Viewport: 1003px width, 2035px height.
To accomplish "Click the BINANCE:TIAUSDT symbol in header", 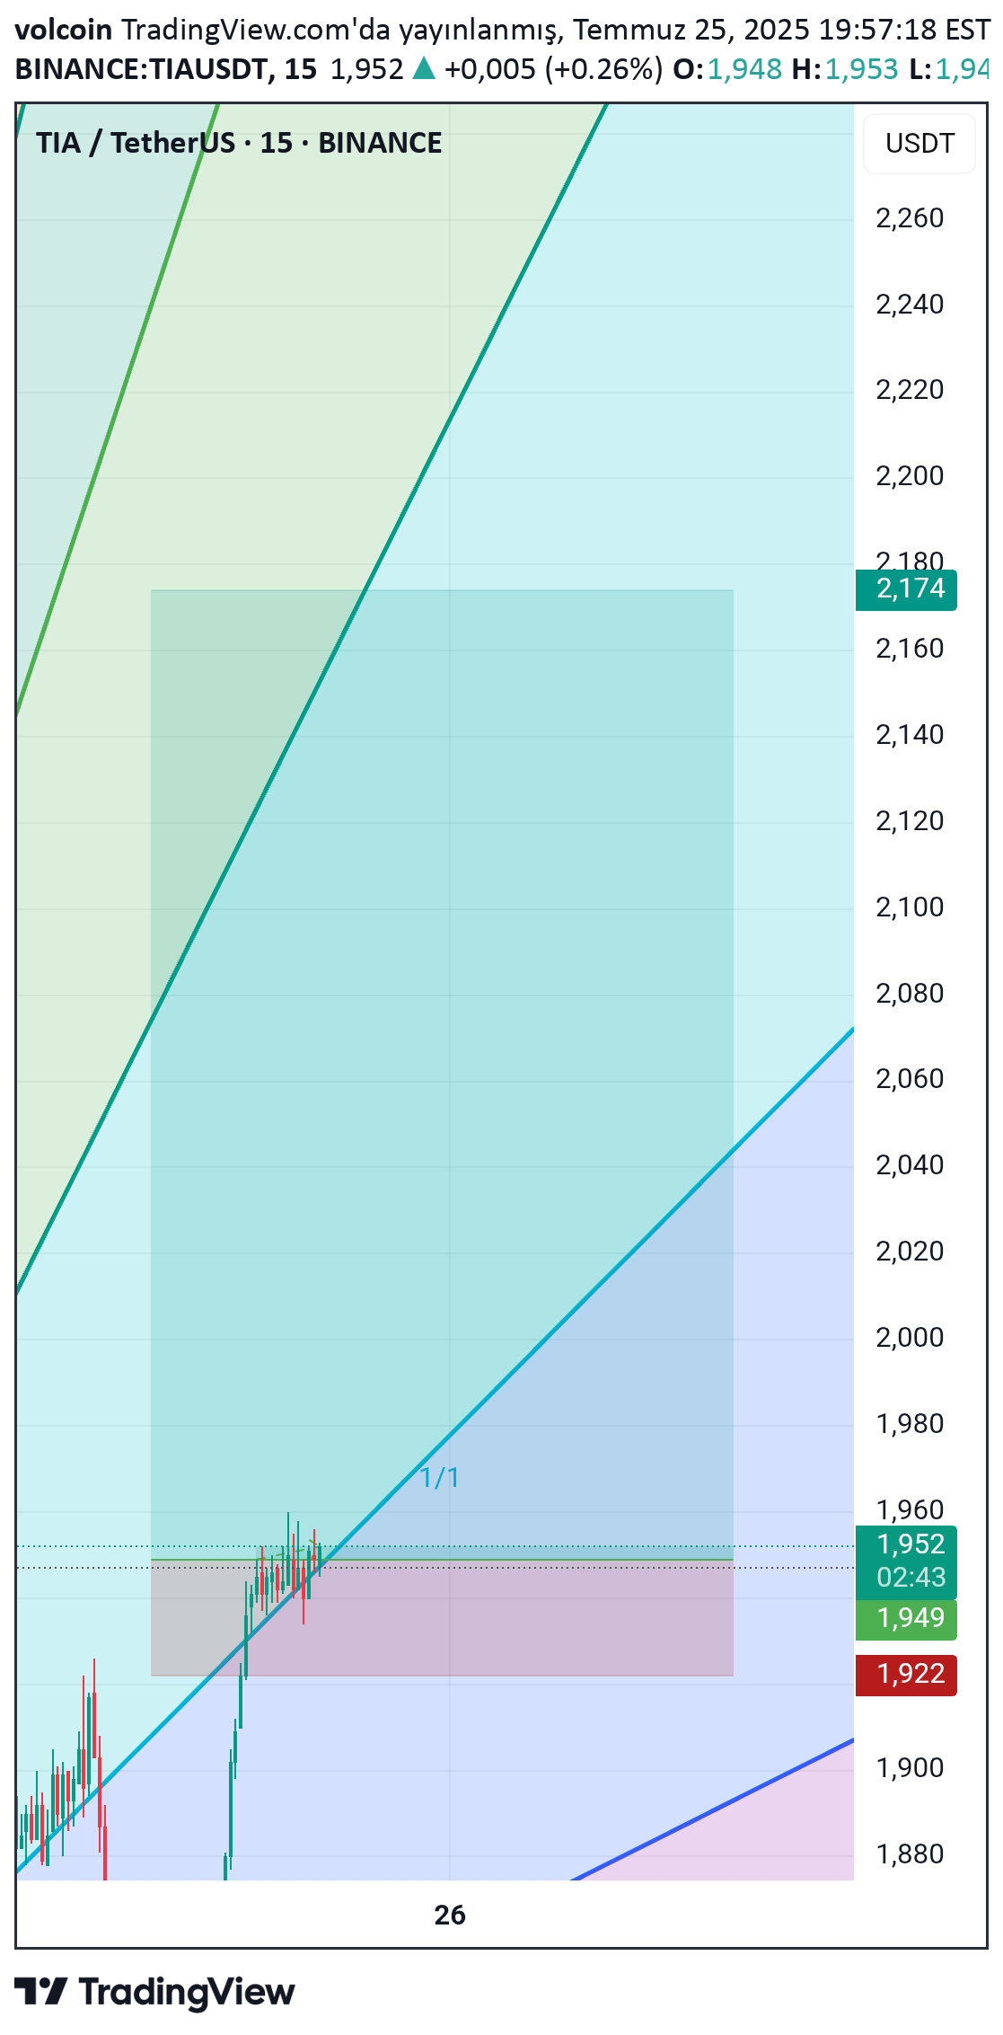I will coord(144,68).
